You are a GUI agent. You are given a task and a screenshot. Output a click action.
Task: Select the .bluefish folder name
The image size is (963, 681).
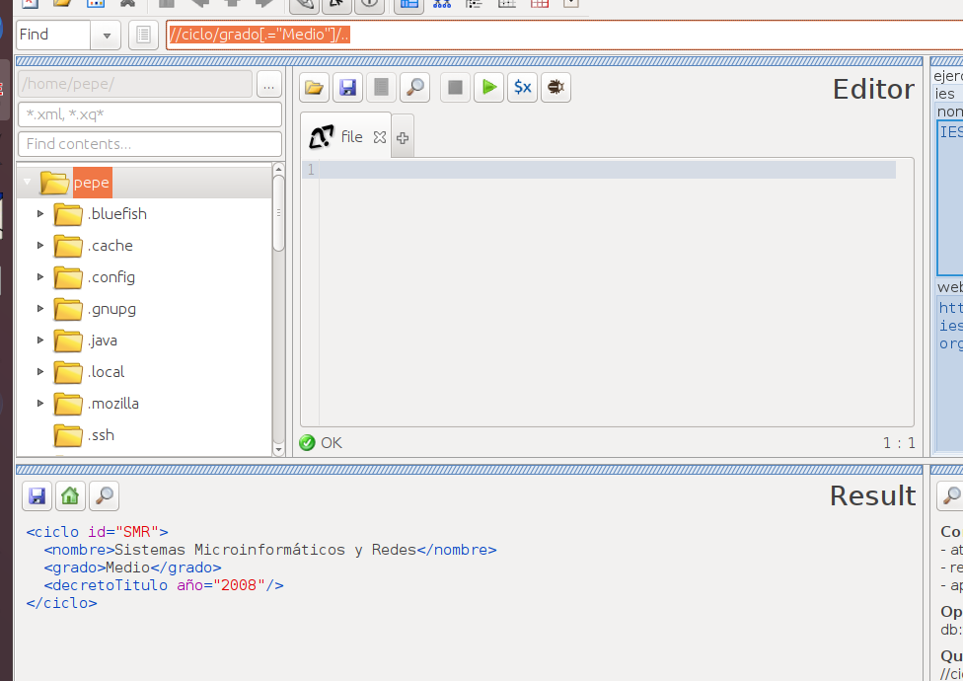117,214
